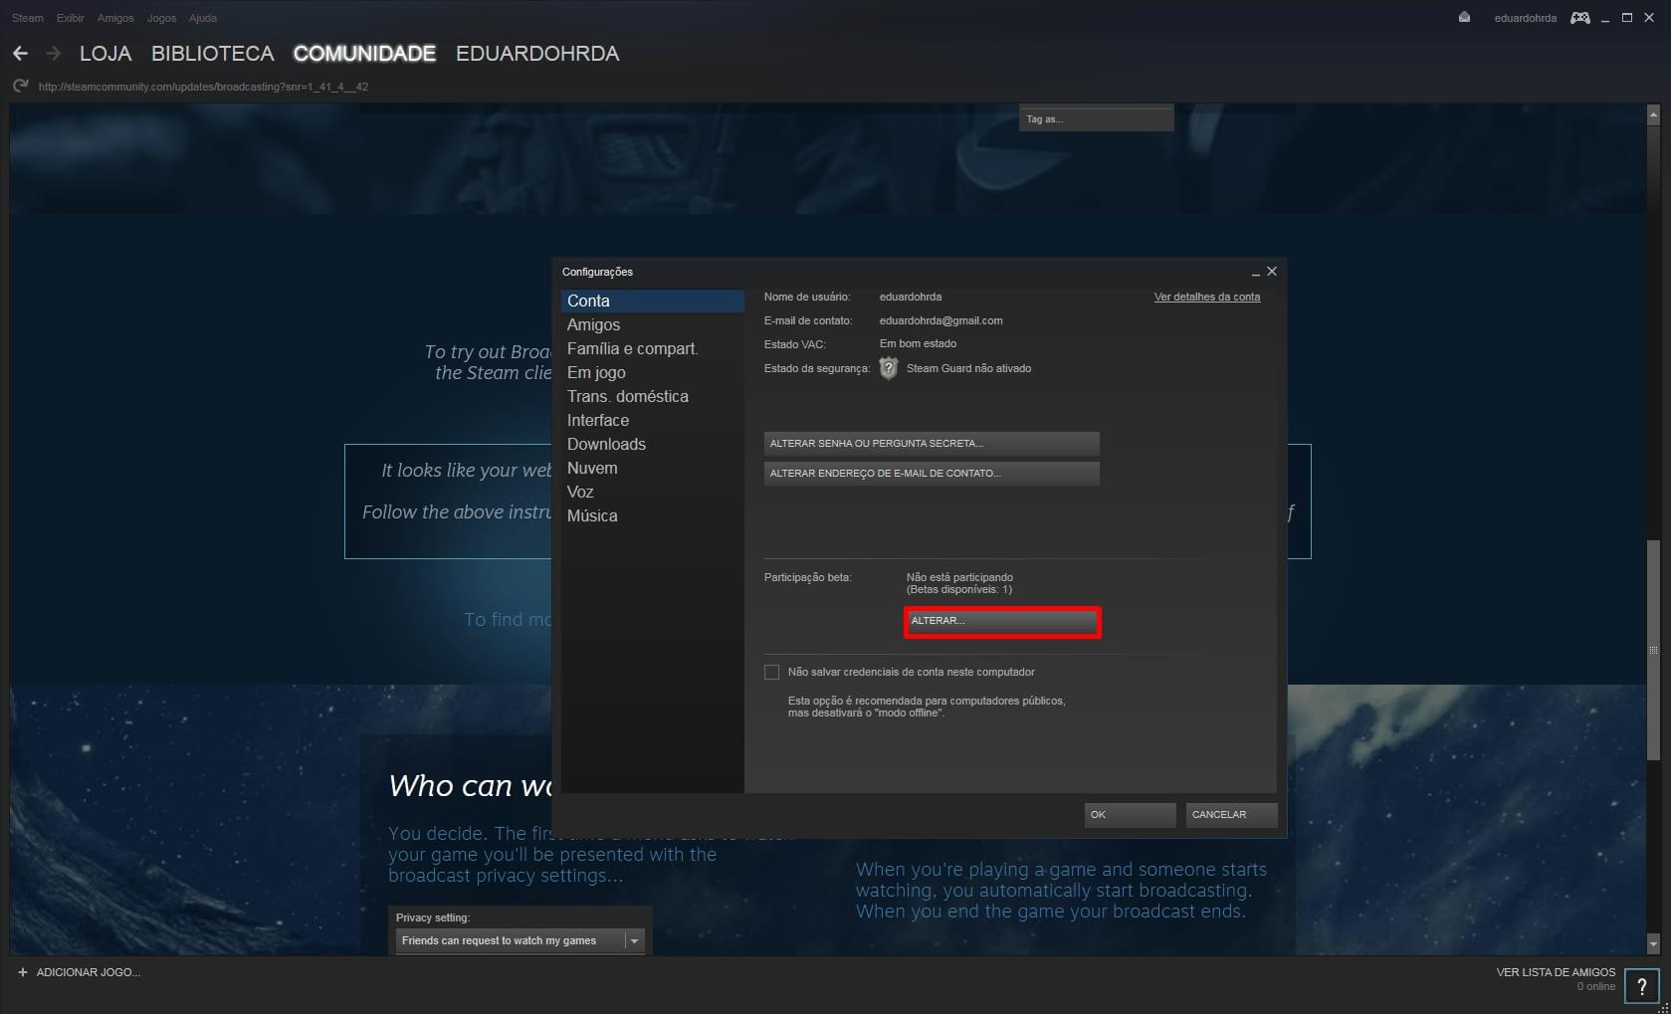Image resolution: width=1671 pixels, height=1014 pixels.
Task: Go to the BIBLIOTECA tab
Action: 213,54
